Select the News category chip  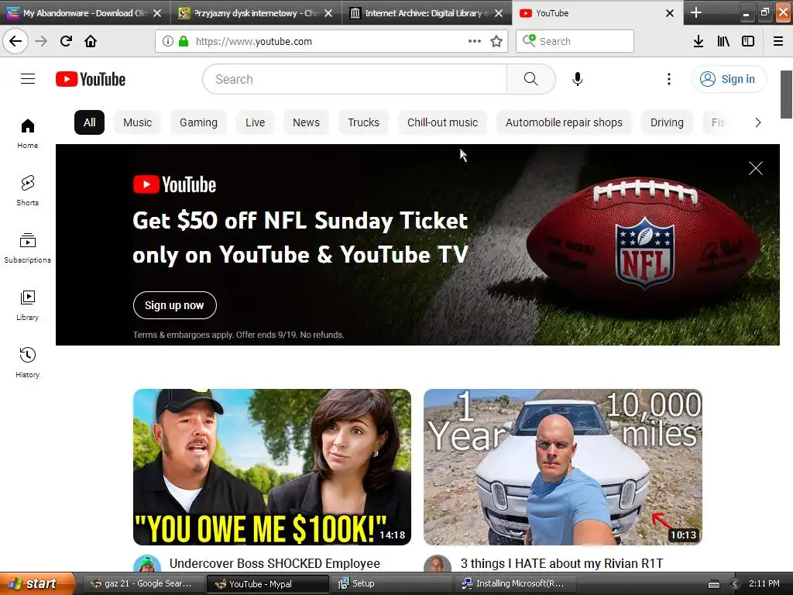coord(306,122)
